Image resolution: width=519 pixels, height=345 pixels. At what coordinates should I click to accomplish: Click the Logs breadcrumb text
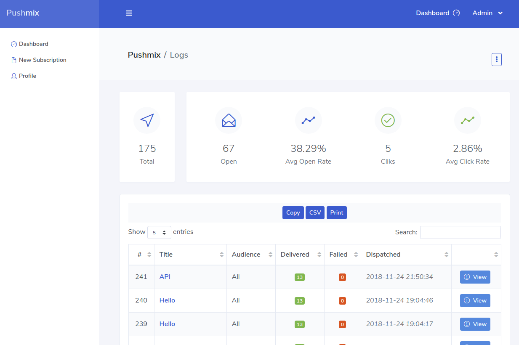coord(179,55)
